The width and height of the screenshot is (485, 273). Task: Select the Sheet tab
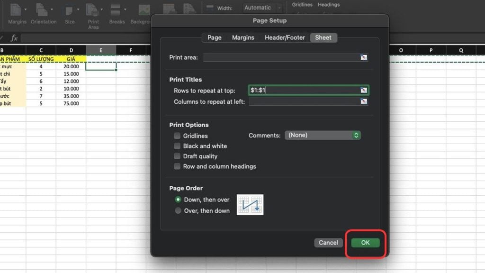[x=323, y=37]
